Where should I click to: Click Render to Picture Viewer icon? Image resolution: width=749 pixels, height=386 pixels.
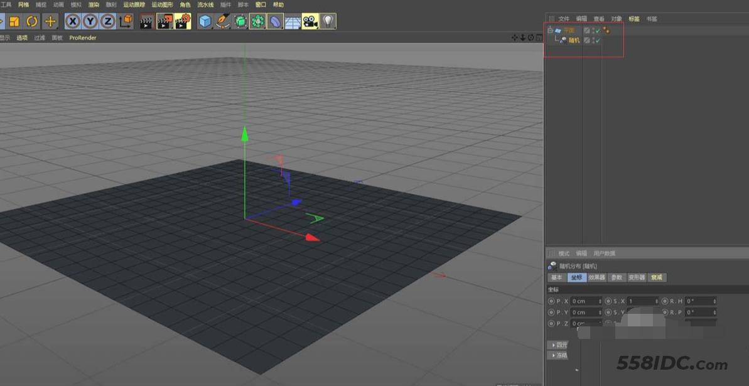[164, 21]
